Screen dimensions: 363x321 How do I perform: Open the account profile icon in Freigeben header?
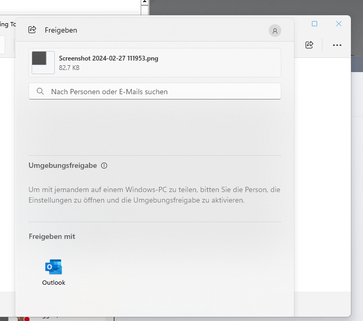point(275,31)
